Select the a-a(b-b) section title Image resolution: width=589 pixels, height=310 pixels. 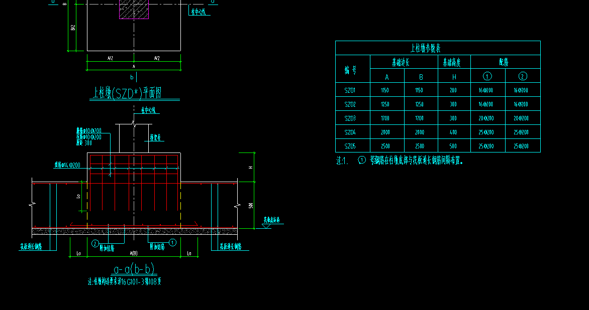click(134, 269)
